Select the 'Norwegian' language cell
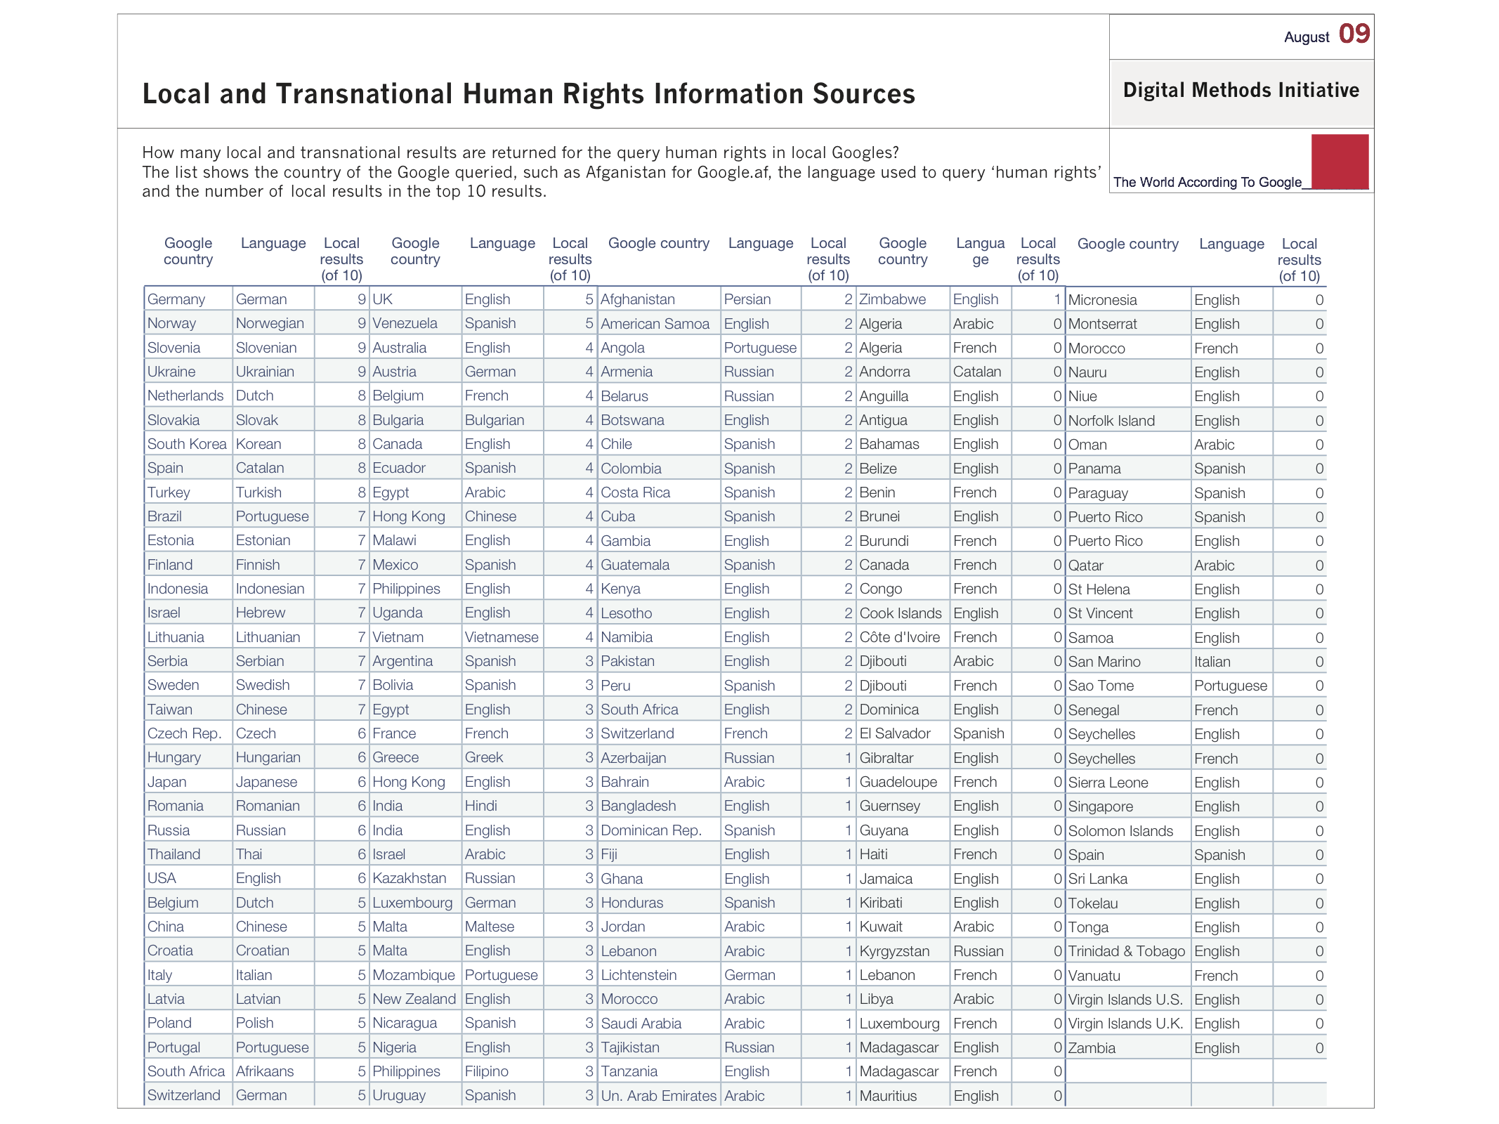 [x=273, y=323]
